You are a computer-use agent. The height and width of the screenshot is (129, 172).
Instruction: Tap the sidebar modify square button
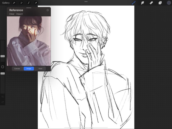[3, 67]
